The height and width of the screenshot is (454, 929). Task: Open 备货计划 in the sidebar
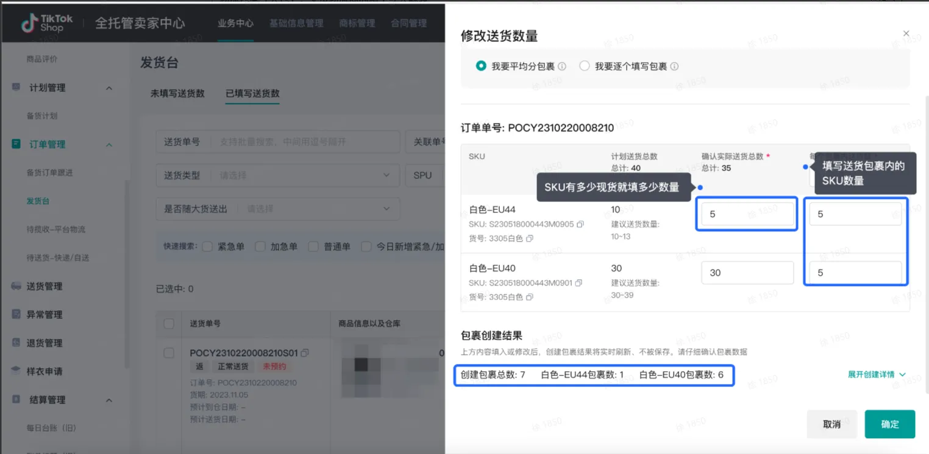42,116
